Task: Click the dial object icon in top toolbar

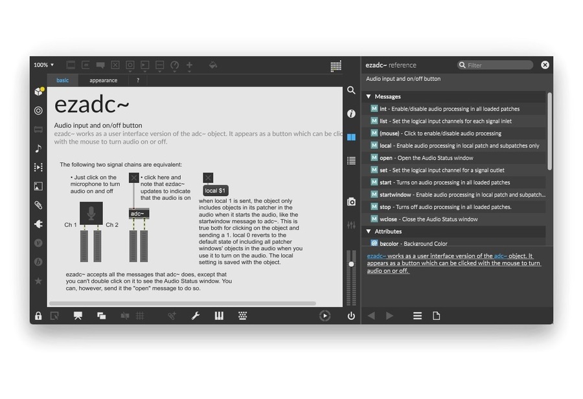Action: (x=174, y=65)
